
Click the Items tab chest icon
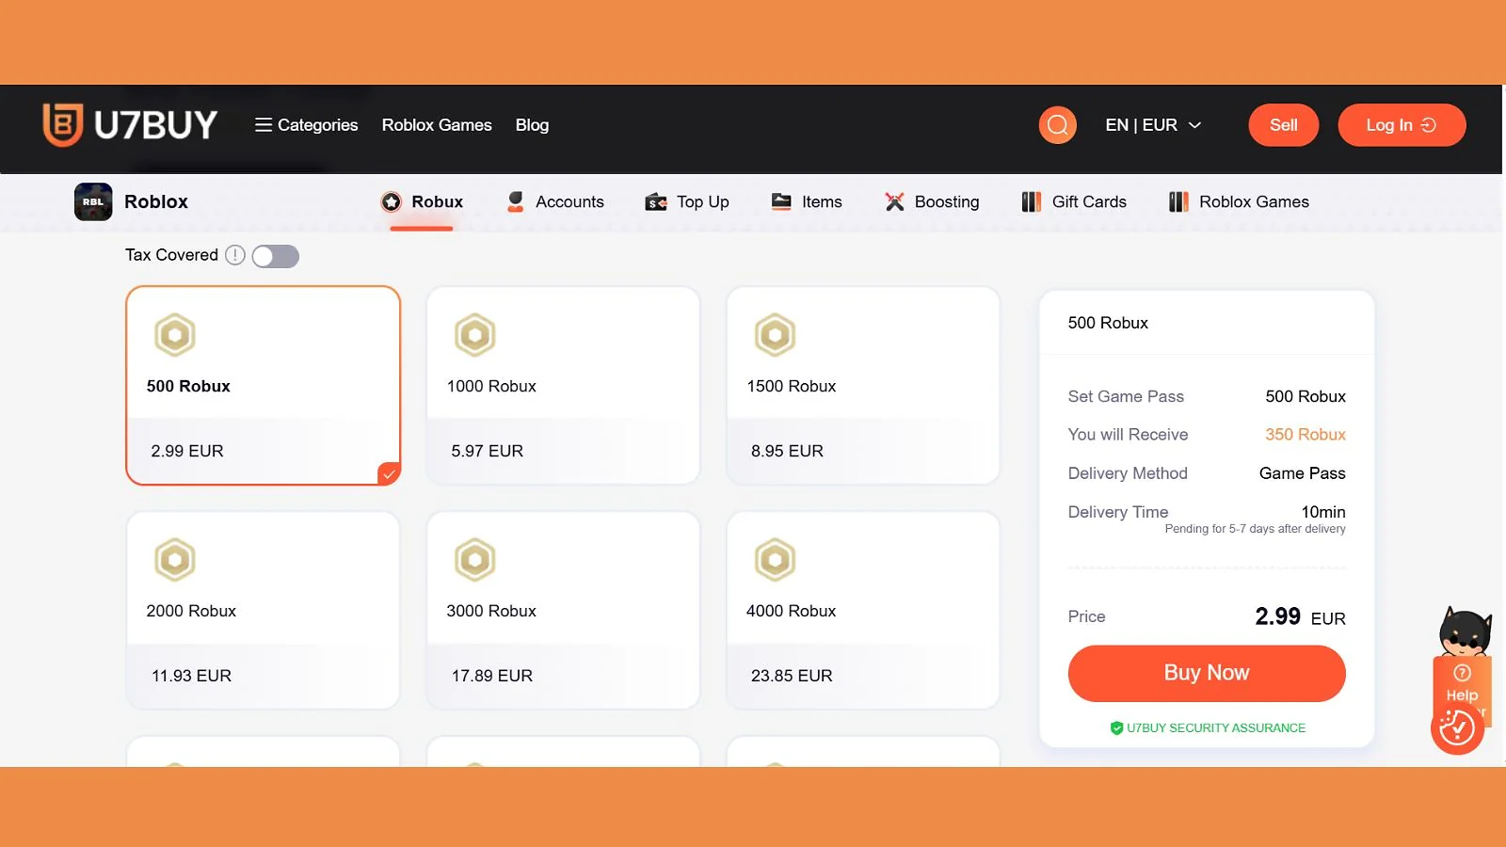(x=781, y=201)
